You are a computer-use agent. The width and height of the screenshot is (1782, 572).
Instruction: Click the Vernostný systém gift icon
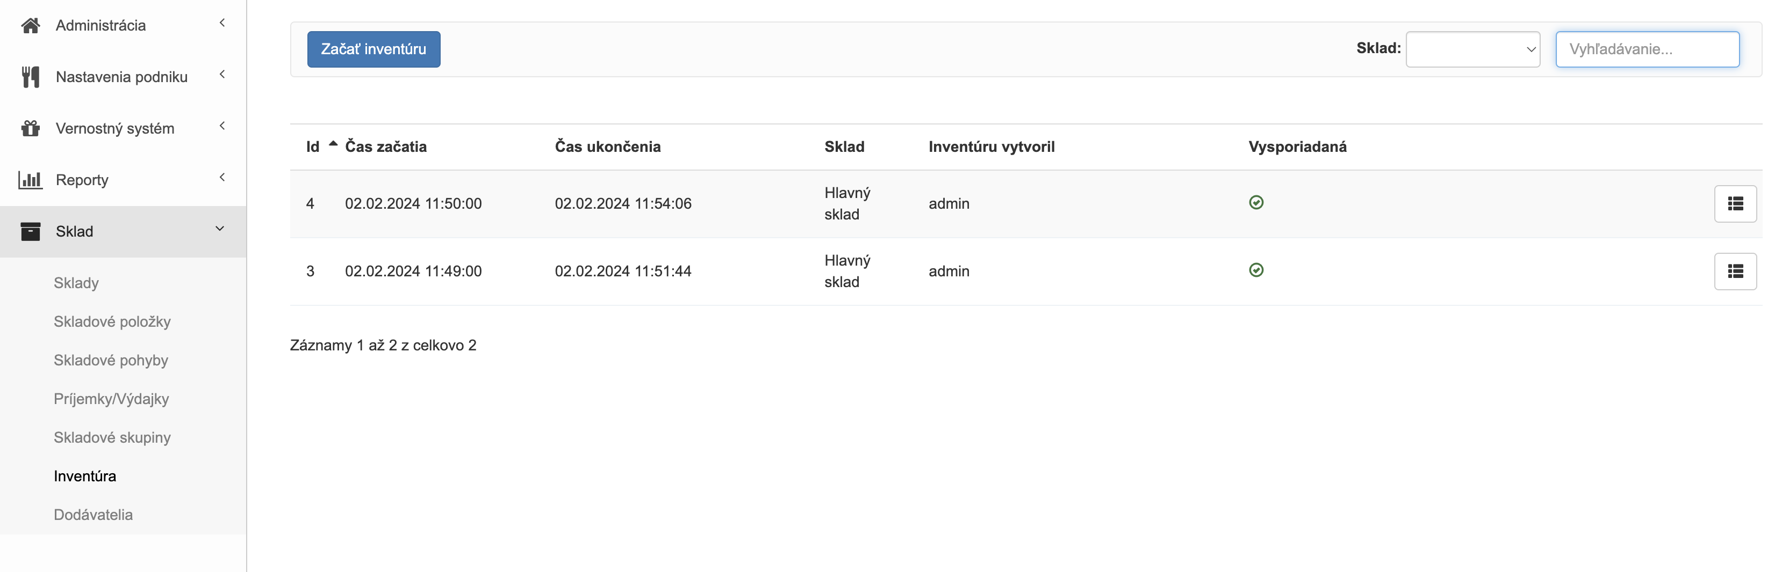click(x=30, y=128)
